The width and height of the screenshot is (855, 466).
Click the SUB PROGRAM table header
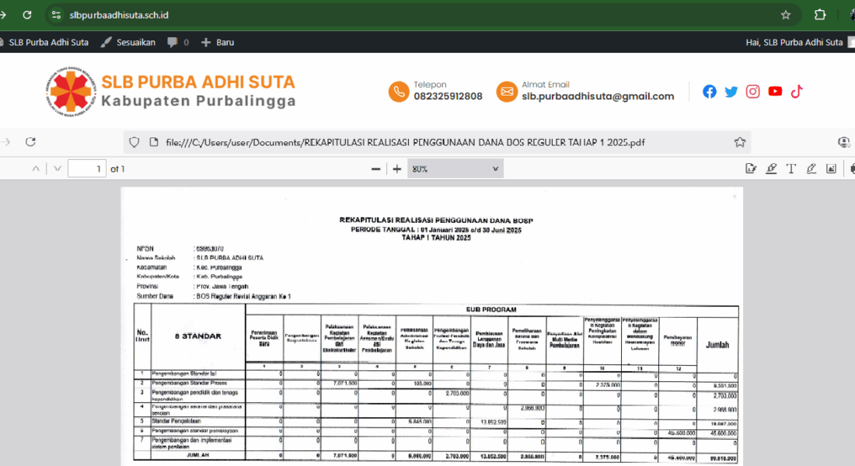490,310
